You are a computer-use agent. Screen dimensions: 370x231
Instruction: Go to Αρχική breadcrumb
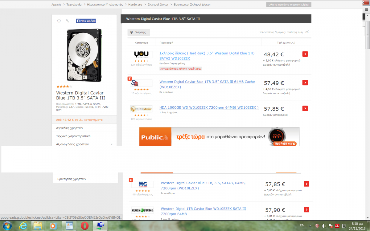coord(56,5)
